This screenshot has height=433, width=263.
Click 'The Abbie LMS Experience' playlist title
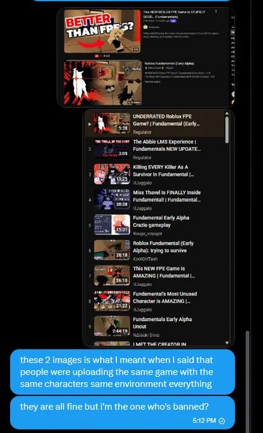166,145
